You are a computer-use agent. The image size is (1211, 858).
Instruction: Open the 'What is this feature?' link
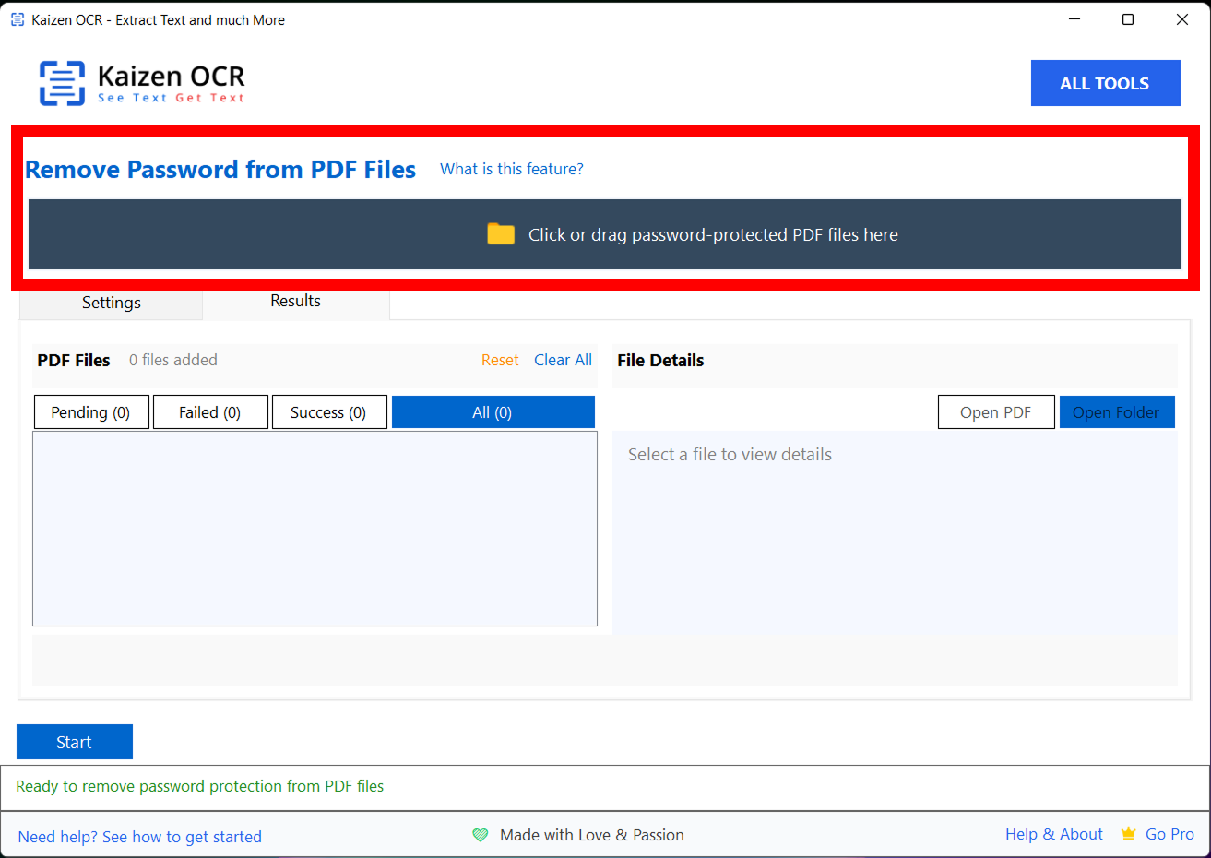(x=511, y=169)
